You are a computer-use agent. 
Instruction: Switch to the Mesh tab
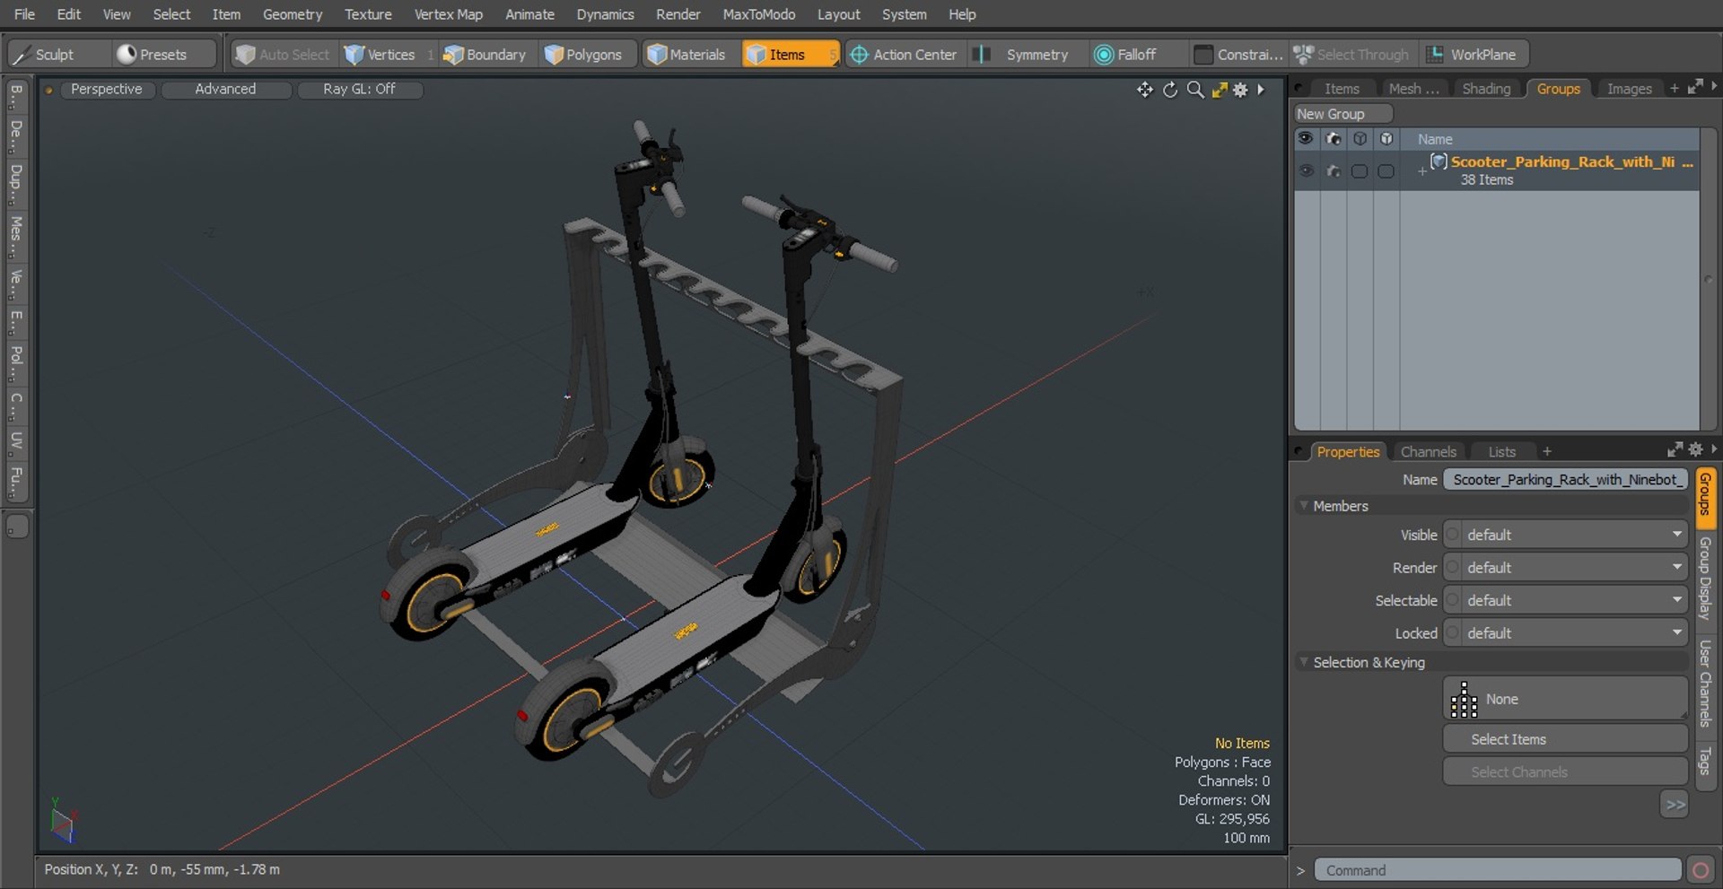point(1413,89)
